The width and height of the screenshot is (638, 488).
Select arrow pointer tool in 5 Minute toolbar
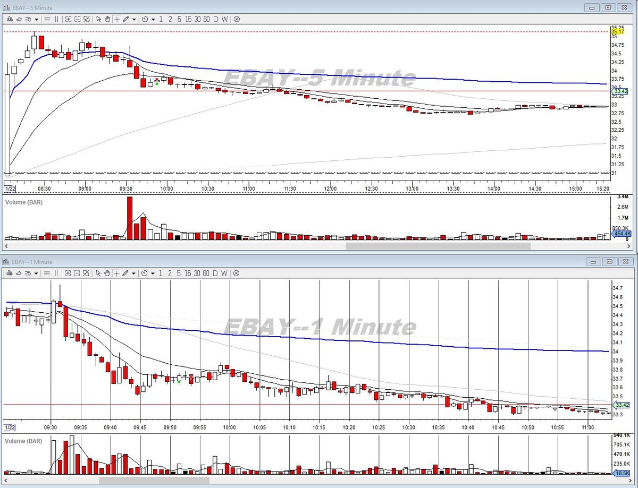point(98,19)
